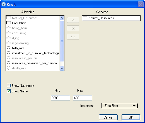
Task: Click the Cancel button
Action: [x=108, y=117]
